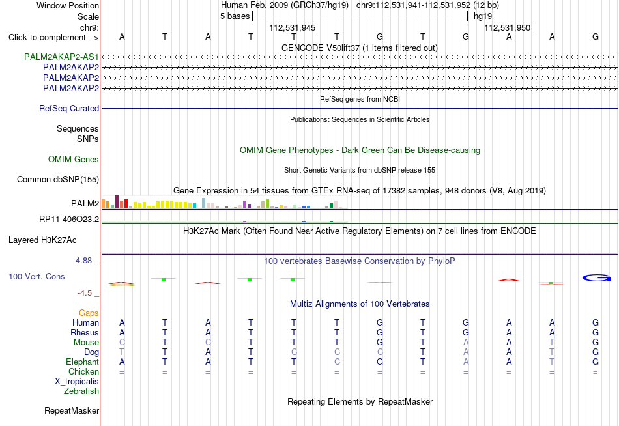Click the PALM2 GTEx expression label
Viewport: 619px width, 426px height.
coord(85,203)
